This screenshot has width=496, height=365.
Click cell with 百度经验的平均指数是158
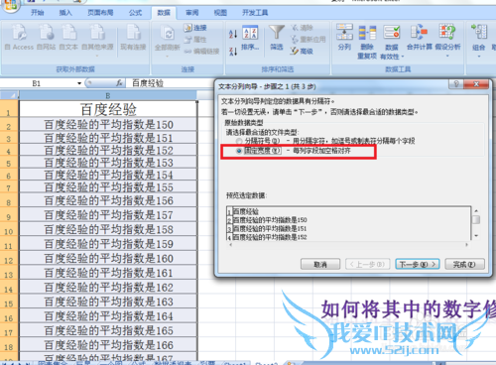tap(108, 229)
